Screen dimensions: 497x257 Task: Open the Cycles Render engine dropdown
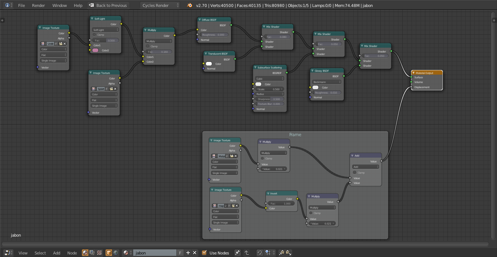coord(160,5)
